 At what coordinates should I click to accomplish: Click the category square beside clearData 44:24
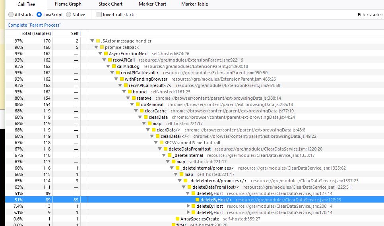point(146,117)
